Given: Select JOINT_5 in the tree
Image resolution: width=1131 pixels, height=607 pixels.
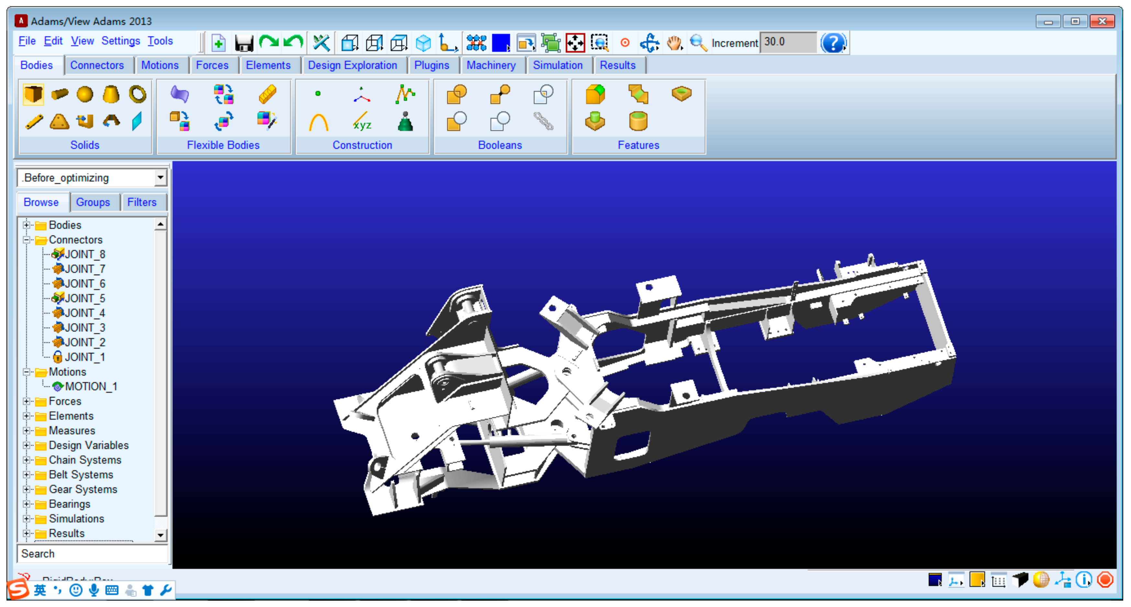Looking at the screenshot, I should (85, 298).
